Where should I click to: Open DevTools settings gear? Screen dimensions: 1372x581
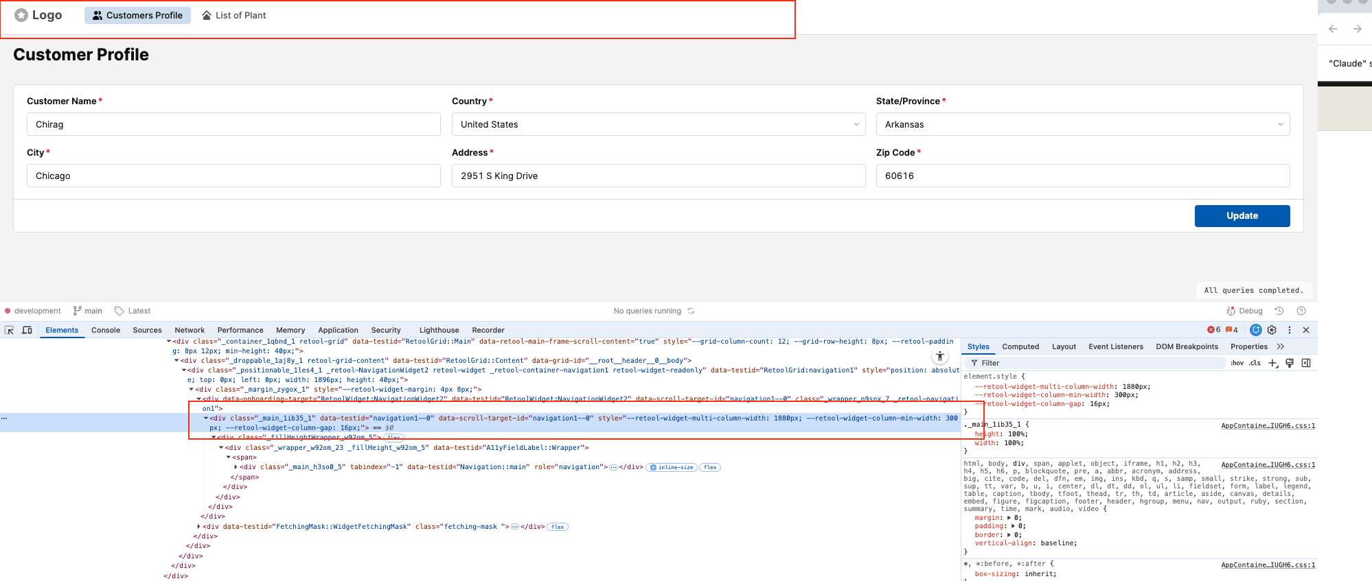click(1272, 330)
